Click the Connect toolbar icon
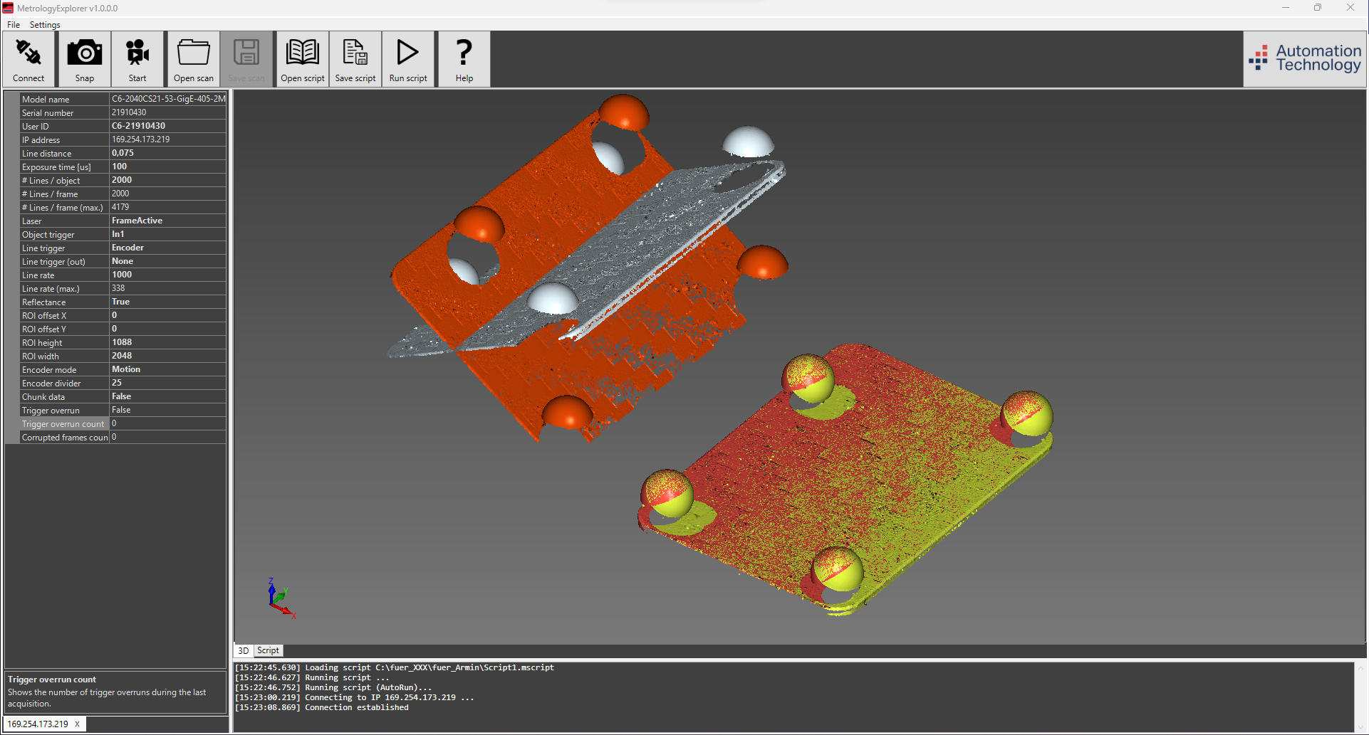Viewport: 1369px width, 735px height. point(28,60)
